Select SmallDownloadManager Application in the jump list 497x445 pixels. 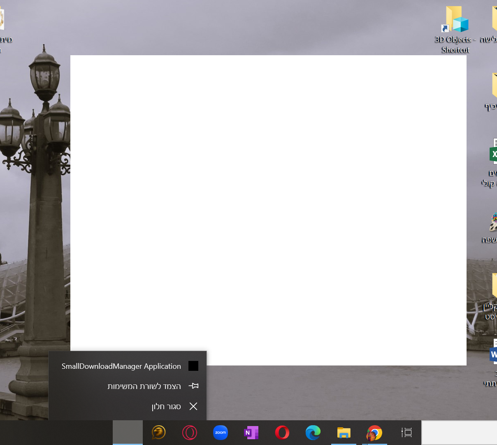pos(121,366)
